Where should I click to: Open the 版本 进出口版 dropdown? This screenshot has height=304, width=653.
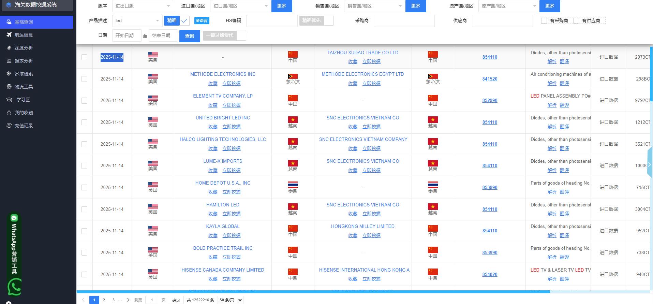click(142, 6)
